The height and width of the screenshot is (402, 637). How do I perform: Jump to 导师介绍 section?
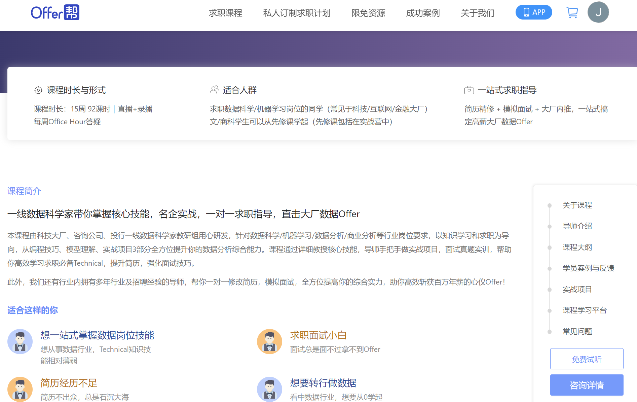(577, 226)
